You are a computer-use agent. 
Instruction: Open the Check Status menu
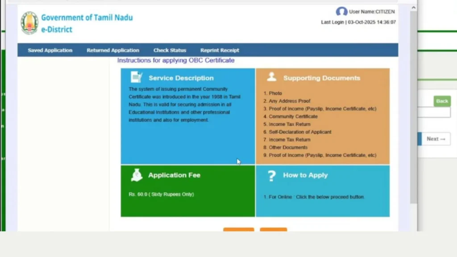pos(170,50)
